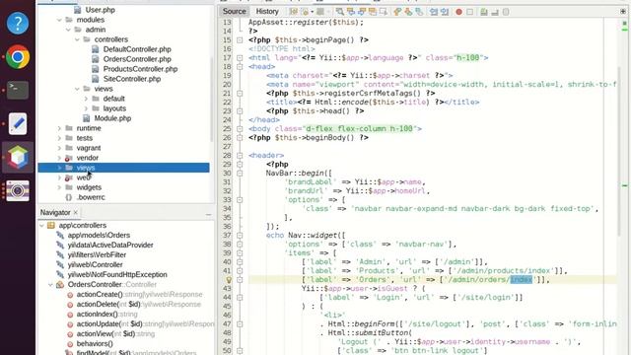This screenshot has height=355, width=631.
Task: Start macro recording red button
Action: (x=458, y=12)
